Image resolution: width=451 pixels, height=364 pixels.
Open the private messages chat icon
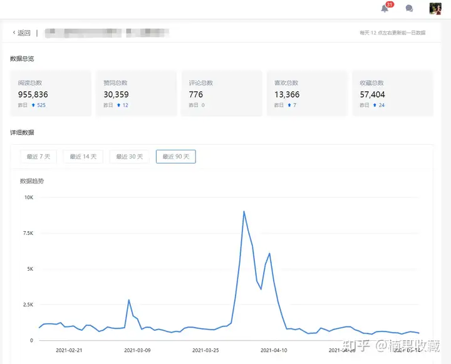click(x=409, y=9)
